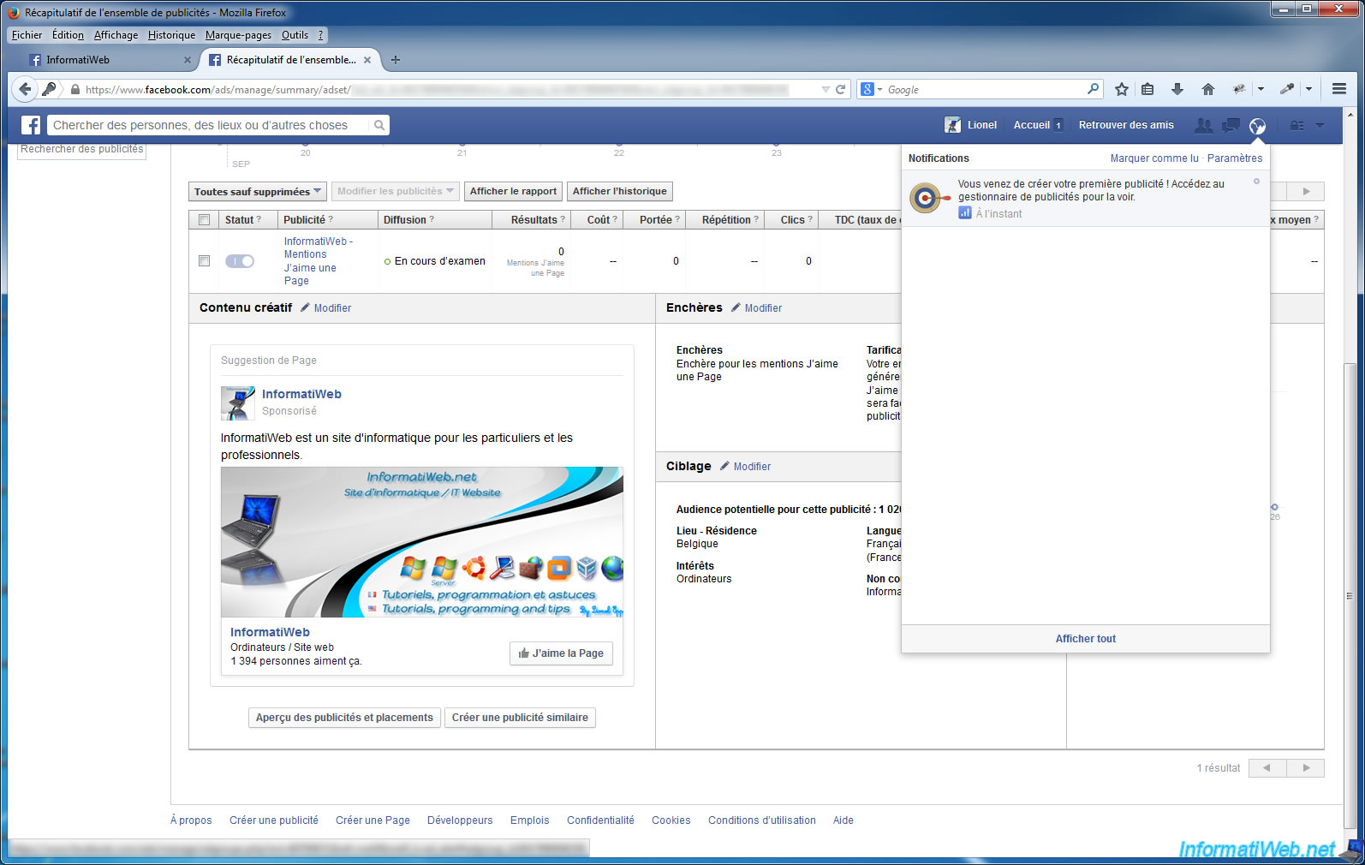The width and height of the screenshot is (1365, 865).
Task: Open Facebook friend requests icon
Action: [x=1203, y=125]
